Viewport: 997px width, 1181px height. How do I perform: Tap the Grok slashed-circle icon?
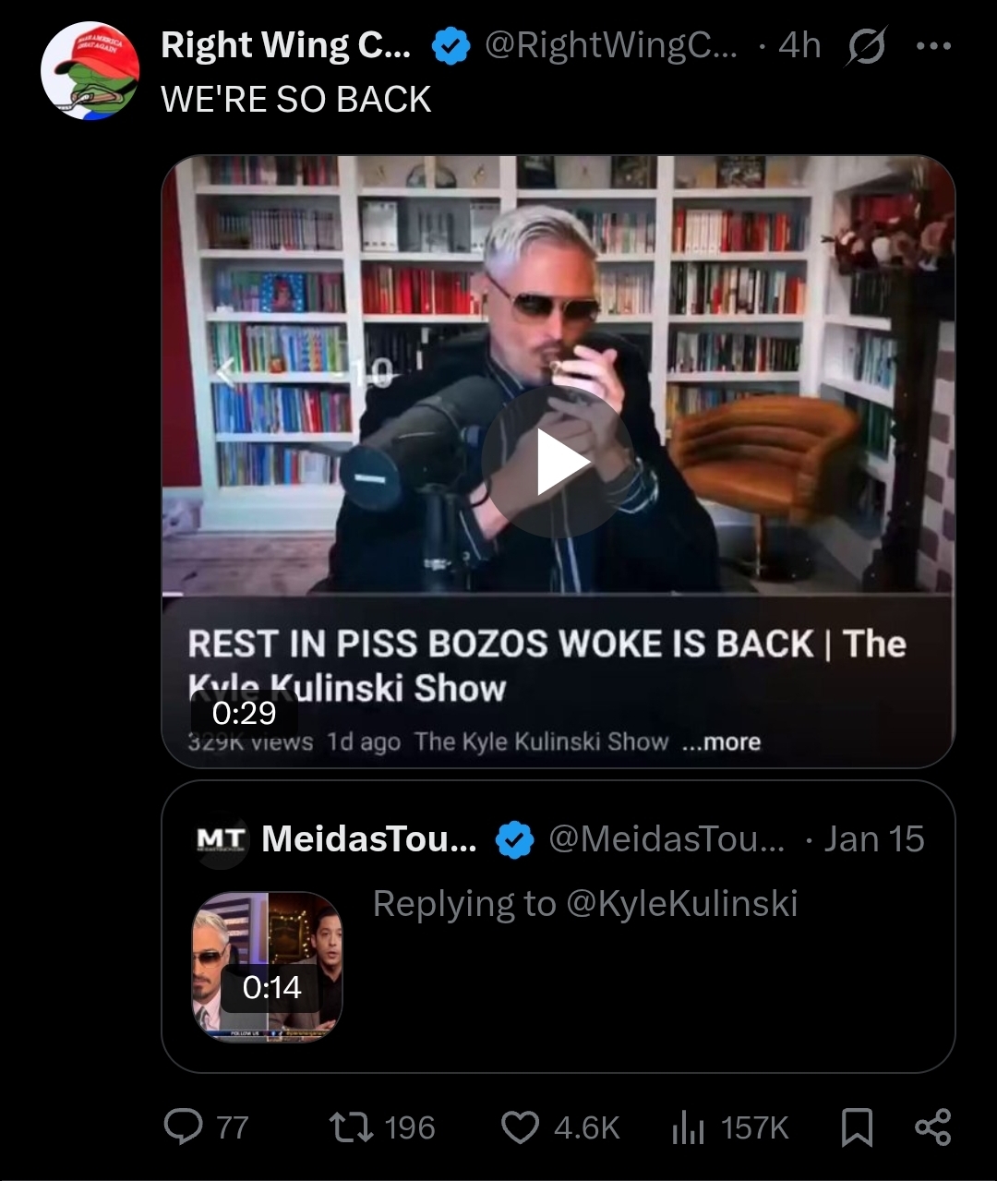pyautogui.click(x=863, y=46)
